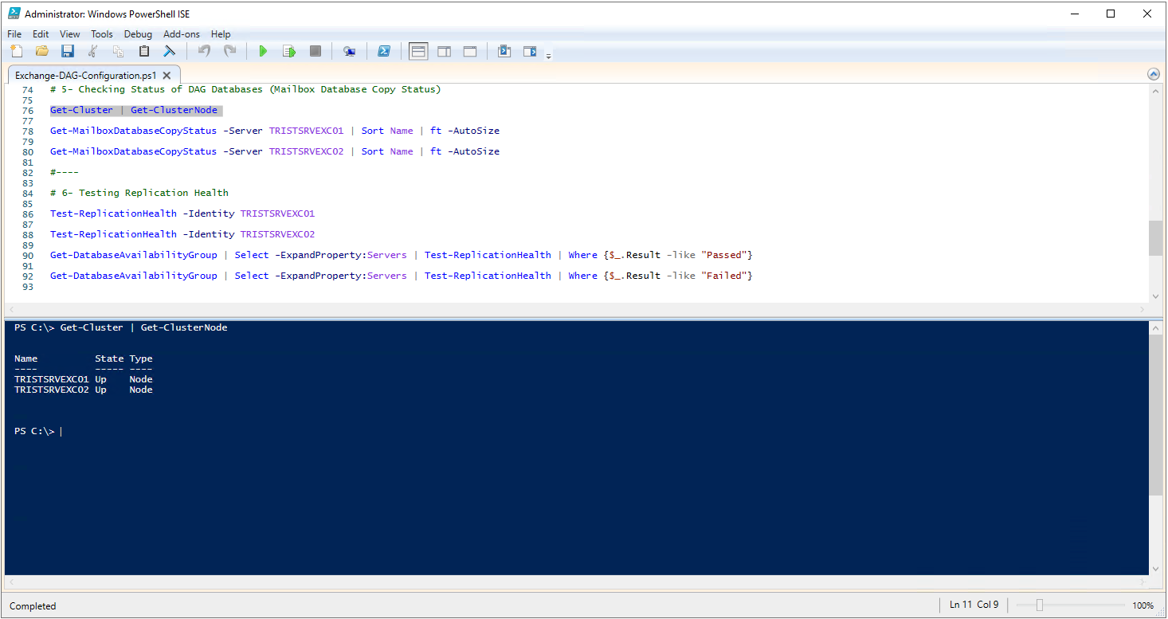Open toolbar overflow options arrow
This screenshot has height=619, width=1168.
pyautogui.click(x=549, y=56)
